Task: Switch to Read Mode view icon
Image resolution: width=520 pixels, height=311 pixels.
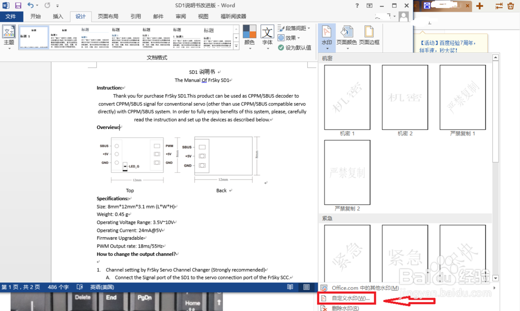Action: tap(290, 287)
